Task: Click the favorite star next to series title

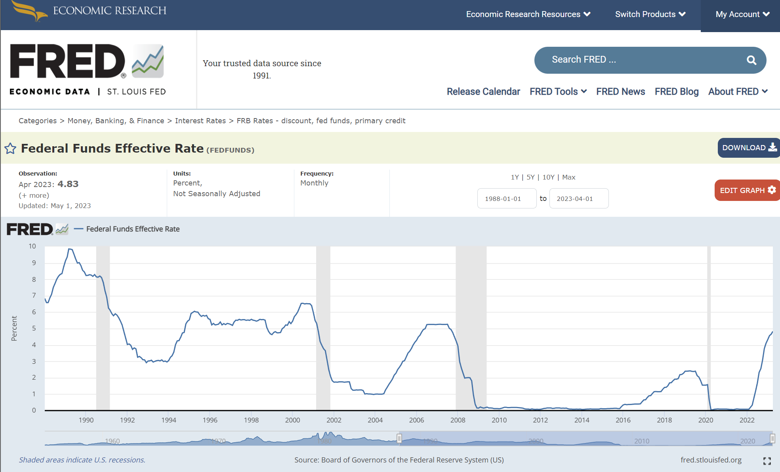Action: 10,149
